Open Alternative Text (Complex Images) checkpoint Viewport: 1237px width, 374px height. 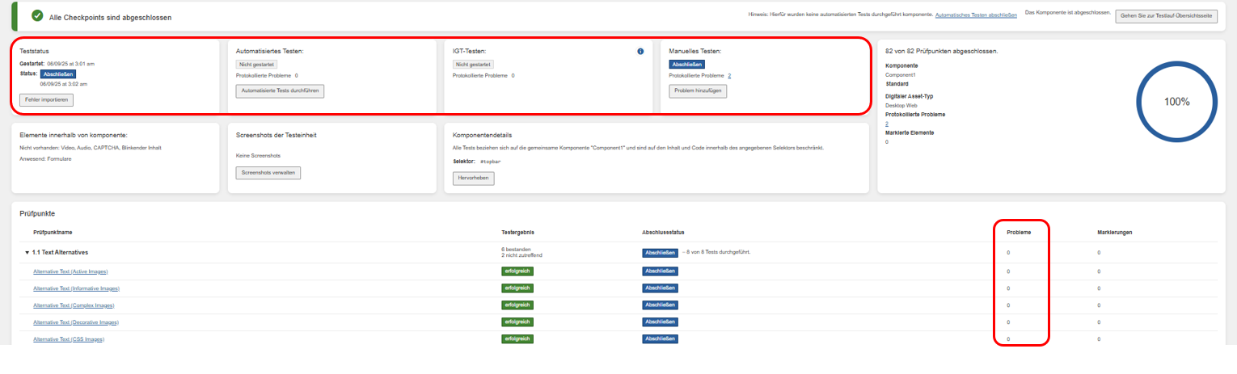point(74,305)
